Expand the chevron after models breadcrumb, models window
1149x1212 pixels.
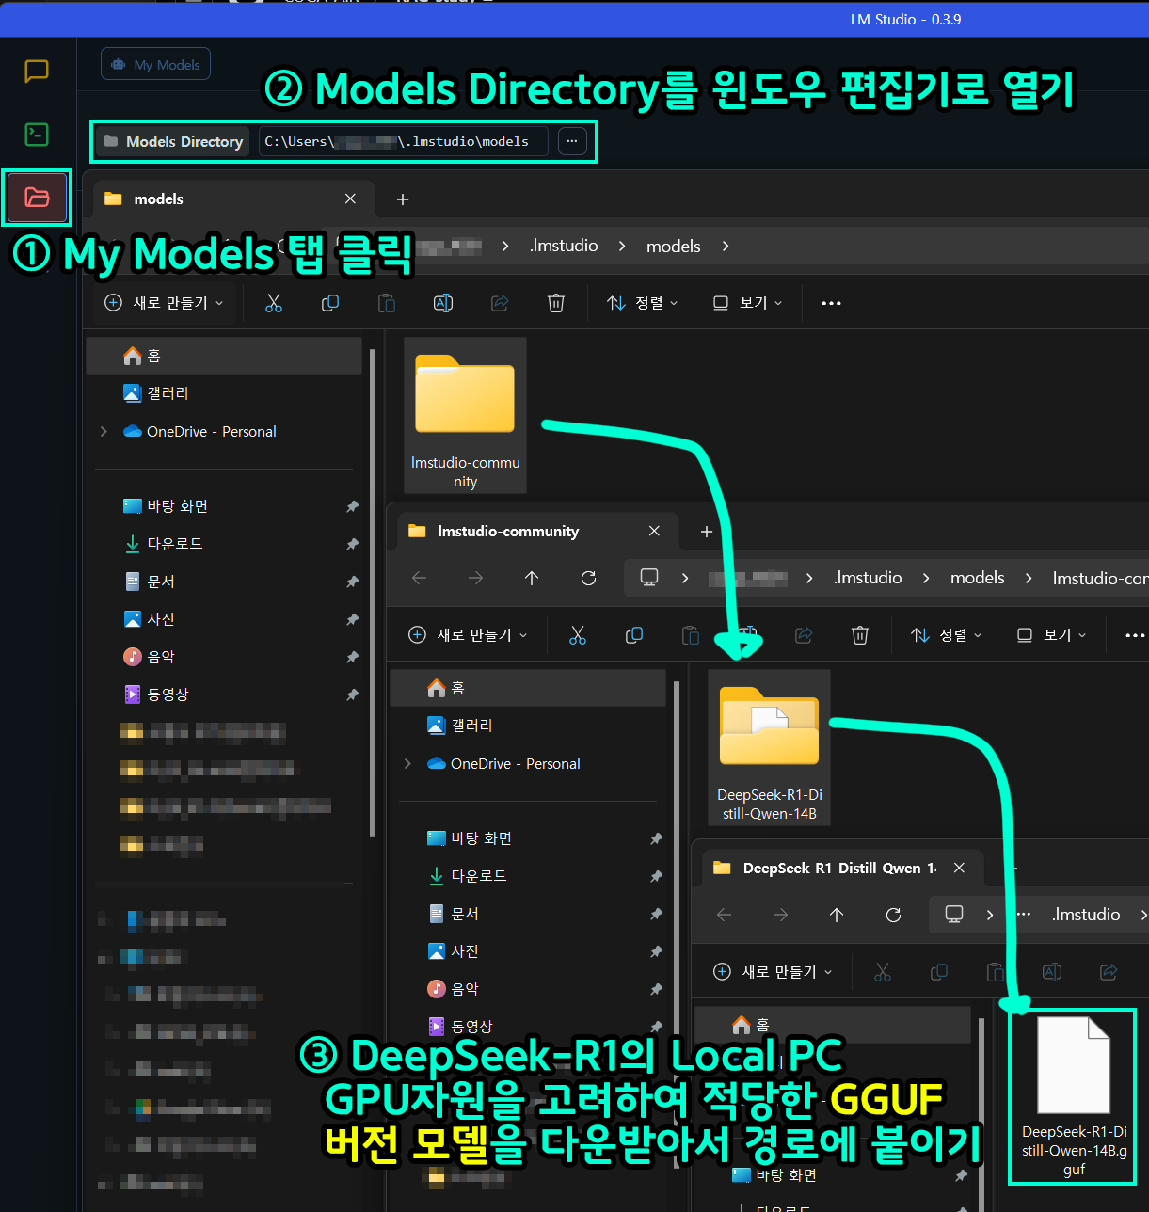pyautogui.click(x=726, y=246)
